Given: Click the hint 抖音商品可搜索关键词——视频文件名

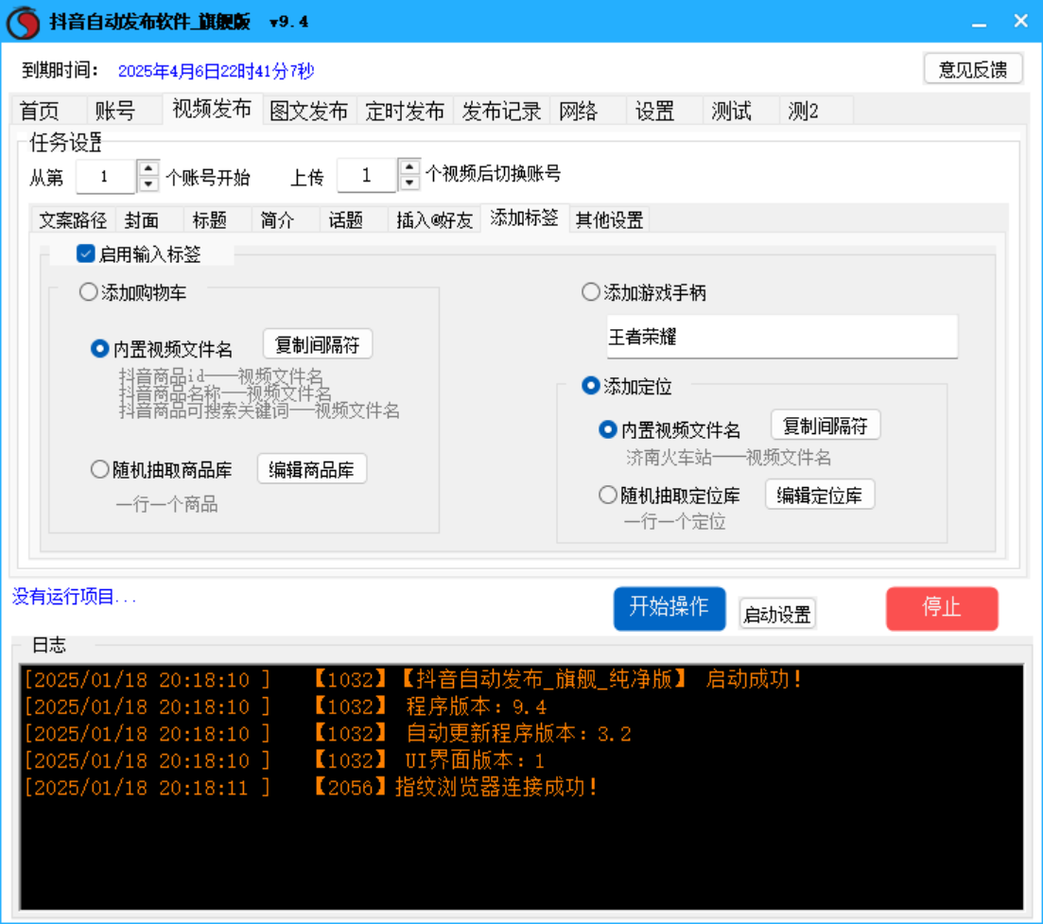Looking at the screenshot, I should click(x=259, y=411).
